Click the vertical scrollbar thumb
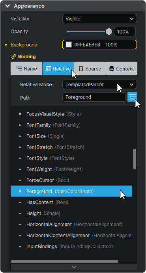Screen dimensions: 146x273 pos(135,159)
